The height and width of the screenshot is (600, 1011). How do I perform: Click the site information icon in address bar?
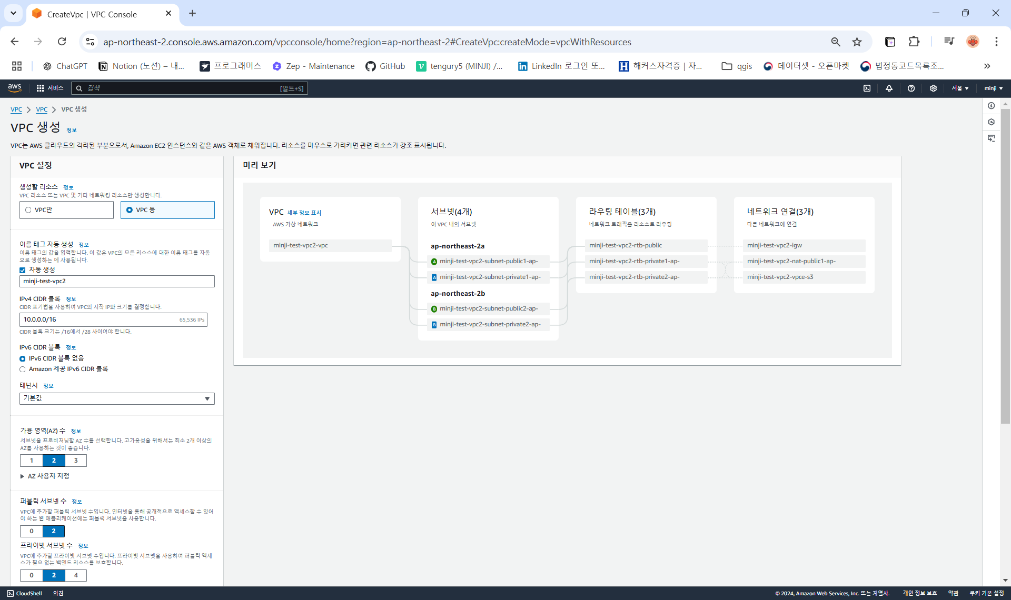tap(90, 42)
